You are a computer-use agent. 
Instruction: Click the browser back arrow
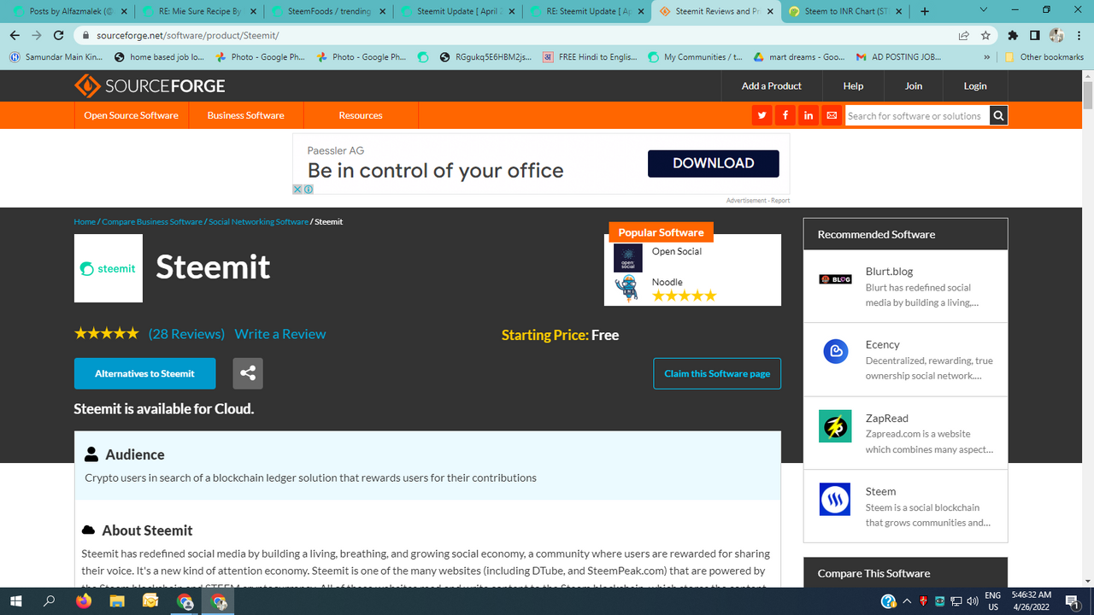click(15, 35)
